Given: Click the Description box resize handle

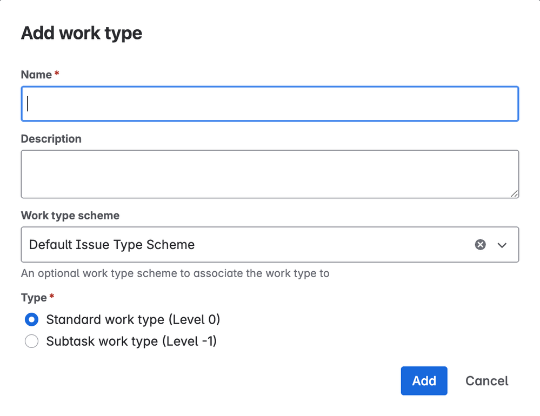Looking at the screenshot, I should click(514, 193).
